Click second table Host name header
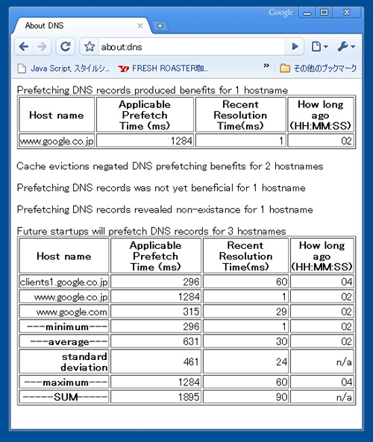373x442 pixels. (x=64, y=256)
